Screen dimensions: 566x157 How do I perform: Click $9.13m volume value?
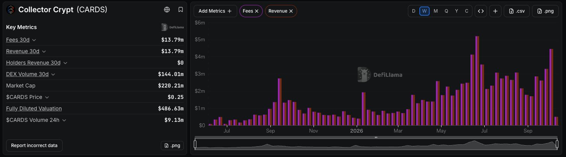point(174,120)
